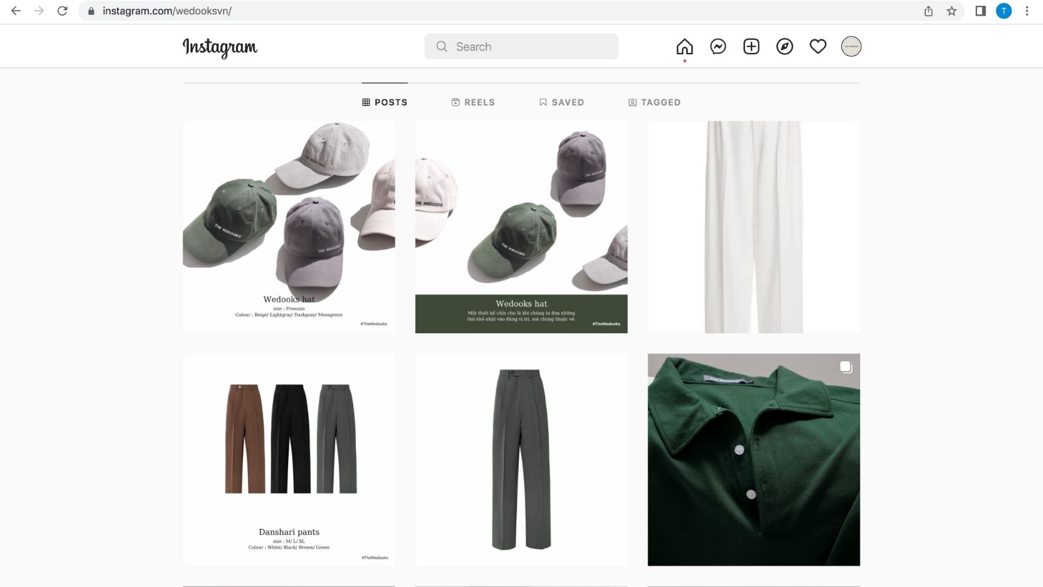Switch to the POSTS tab
Viewport: 1043px width, 587px height.
[385, 102]
